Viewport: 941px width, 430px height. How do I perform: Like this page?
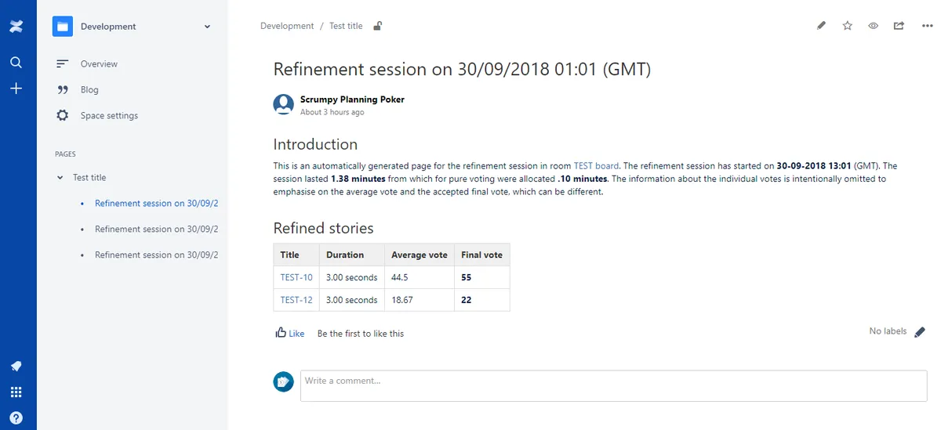click(x=296, y=333)
